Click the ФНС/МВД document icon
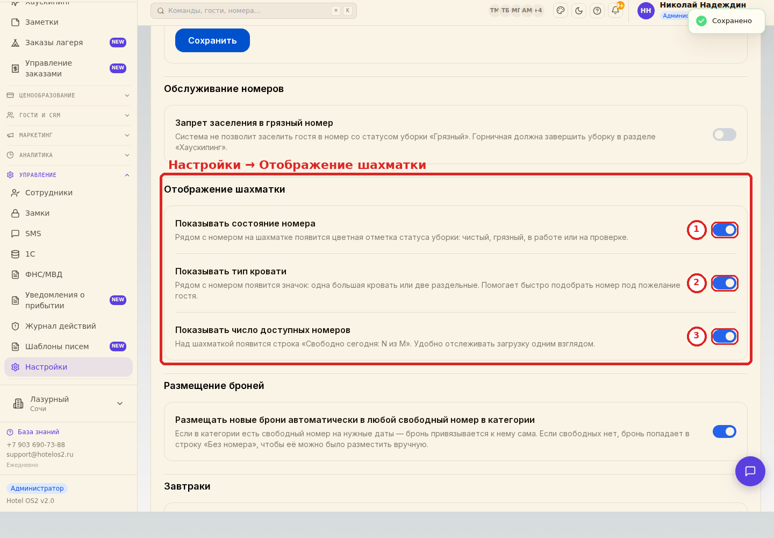Screen dimensions: 774x538 pos(16,274)
